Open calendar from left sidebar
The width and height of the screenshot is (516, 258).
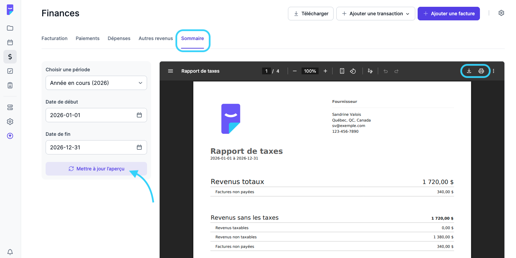tap(10, 42)
